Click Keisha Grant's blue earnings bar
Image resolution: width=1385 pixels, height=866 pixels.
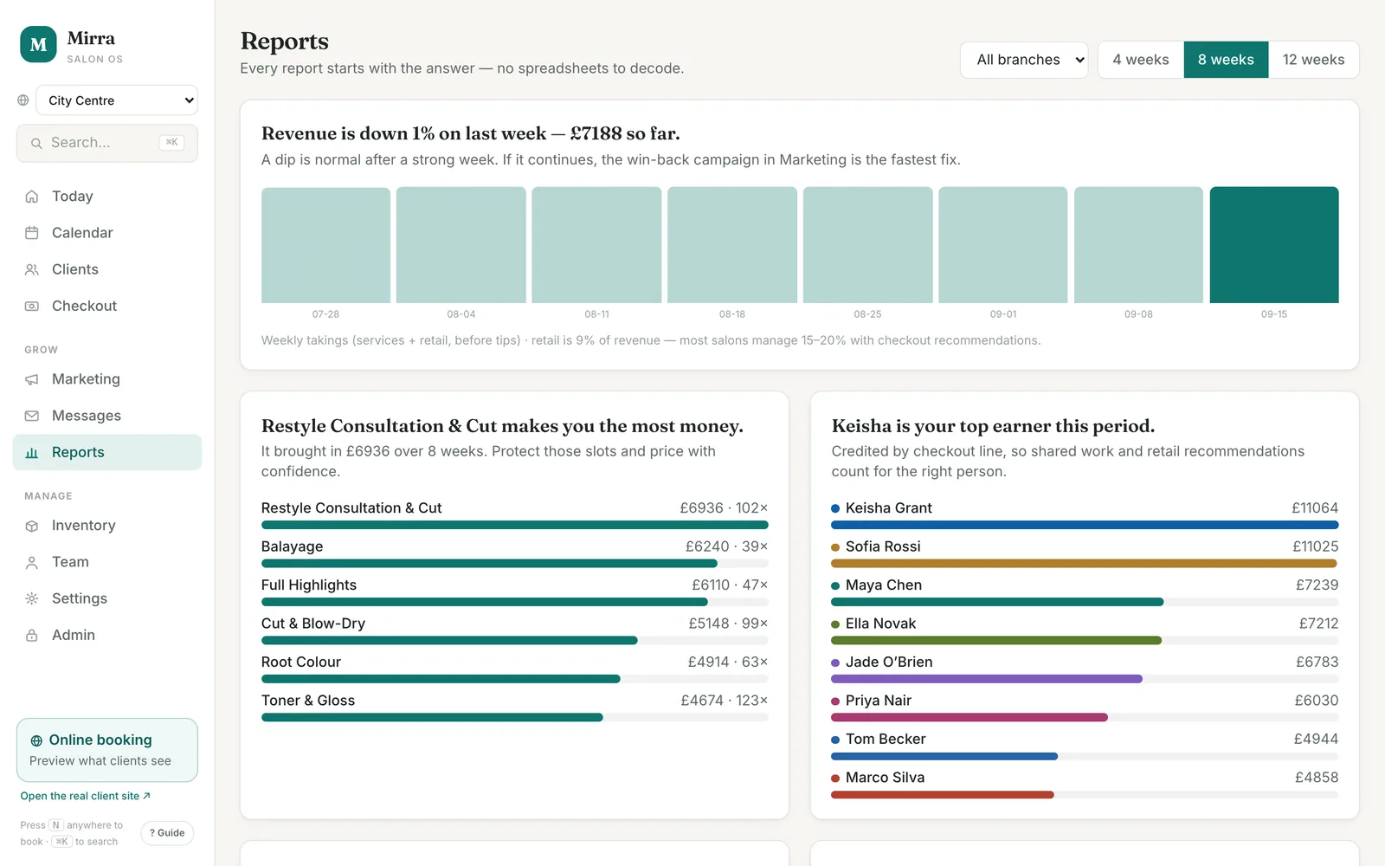pyautogui.click(x=1085, y=525)
